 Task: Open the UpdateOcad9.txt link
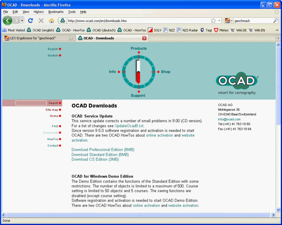pyautogui.click(x=129, y=126)
